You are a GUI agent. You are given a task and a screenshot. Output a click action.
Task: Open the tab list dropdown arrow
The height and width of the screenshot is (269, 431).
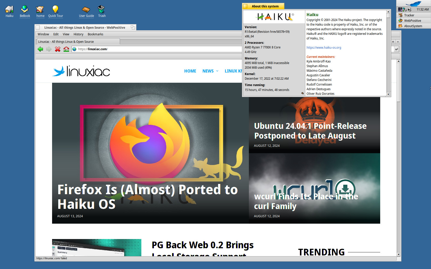pyautogui.click(x=398, y=42)
